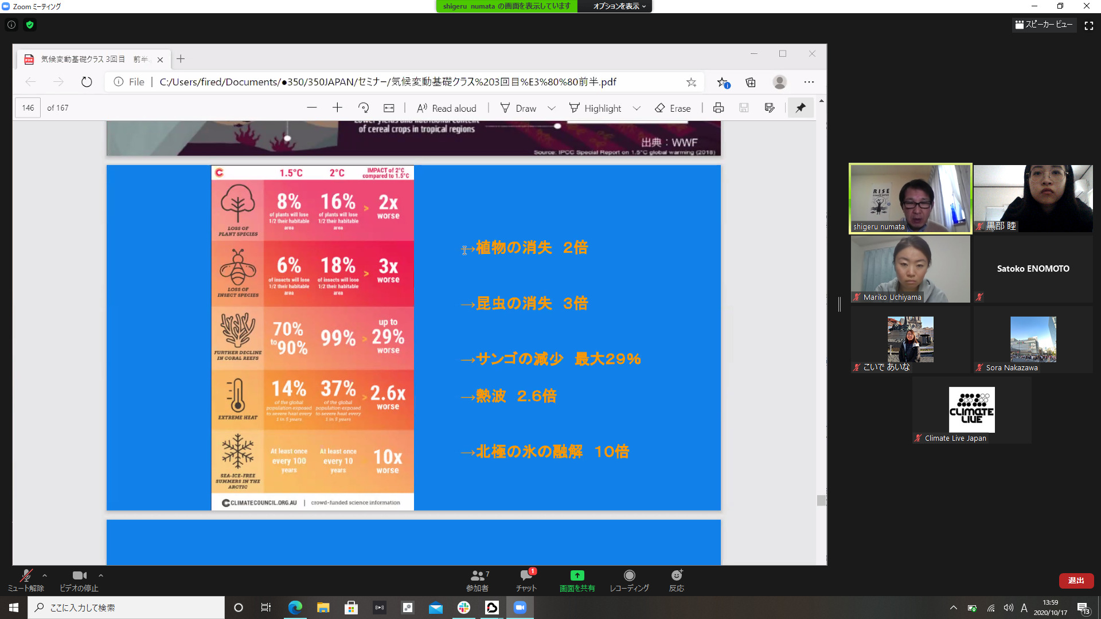The height and width of the screenshot is (619, 1101).
Task: Toggle Zoom full screen mode icon
Action: tap(1088, 25)
